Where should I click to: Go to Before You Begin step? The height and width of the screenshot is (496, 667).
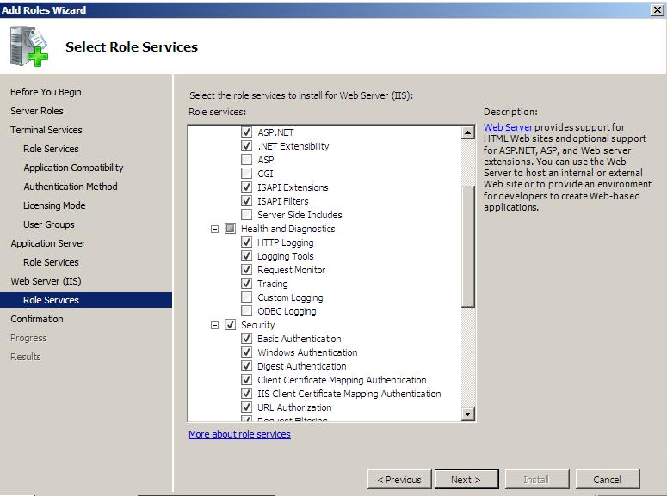pos(46,92)
